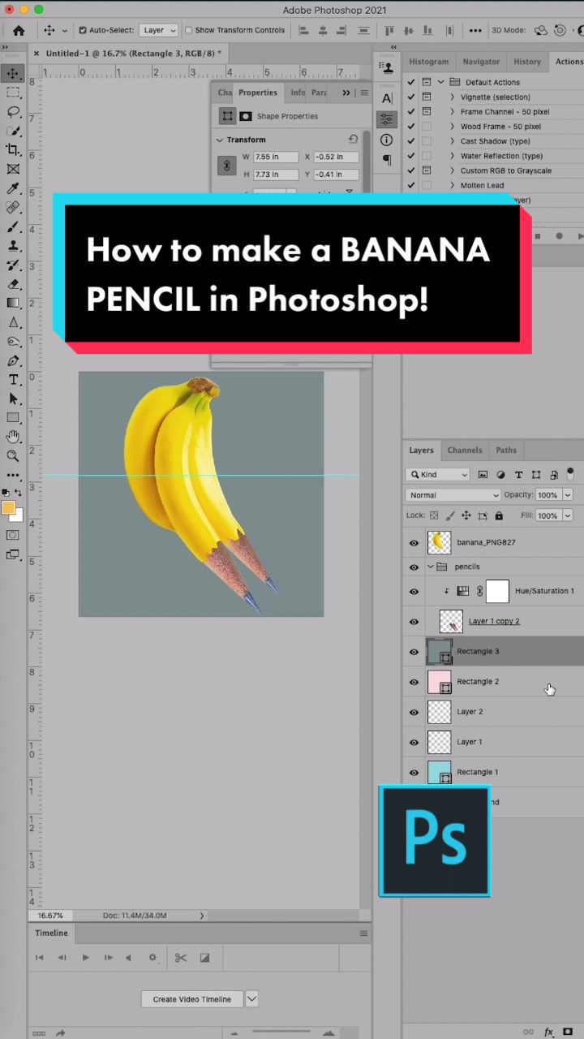This screenshot has height=1039, width=584.
Task: Open the Fill value dropdown arrow
Action: pos(568,515)
